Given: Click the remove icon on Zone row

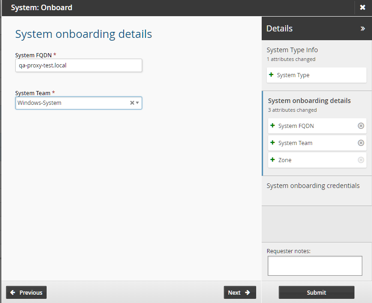Looking at the screenshot, I should point(361,160).
